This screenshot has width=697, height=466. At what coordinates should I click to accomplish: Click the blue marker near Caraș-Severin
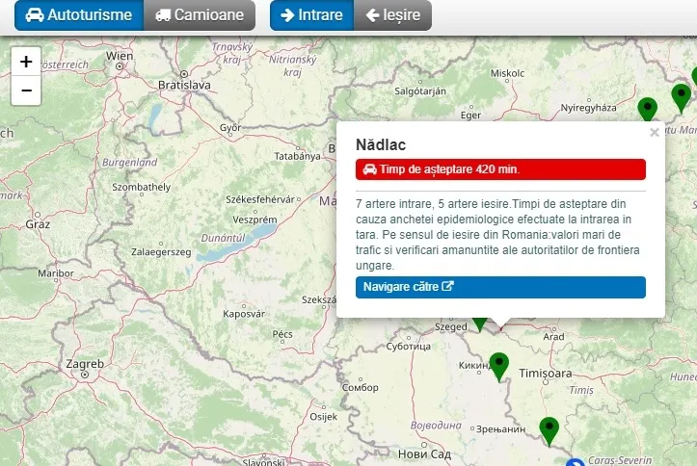tap(576, 462)
